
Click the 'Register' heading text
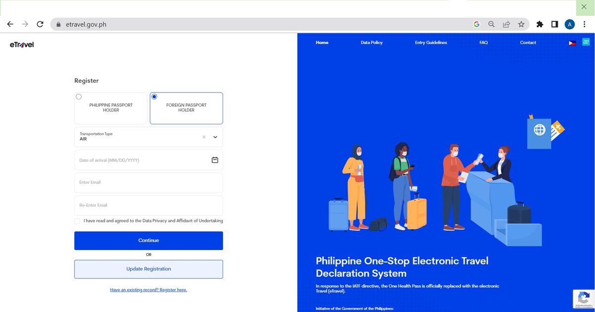pyautogui.click(x=86, y=81)
